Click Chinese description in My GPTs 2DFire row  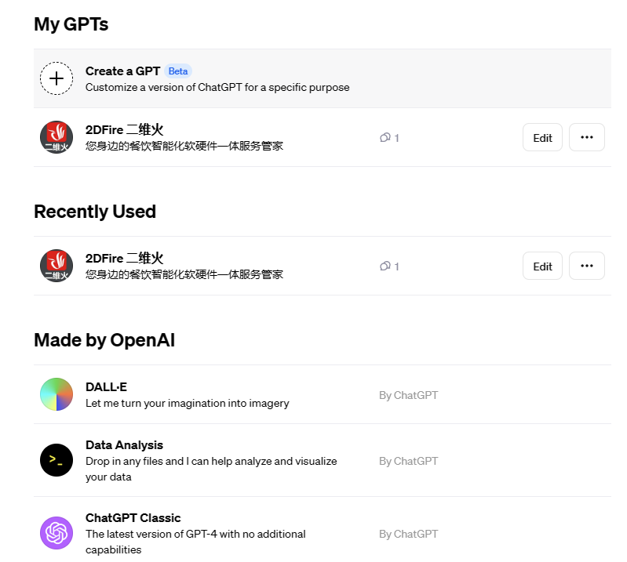pos(184,146)
